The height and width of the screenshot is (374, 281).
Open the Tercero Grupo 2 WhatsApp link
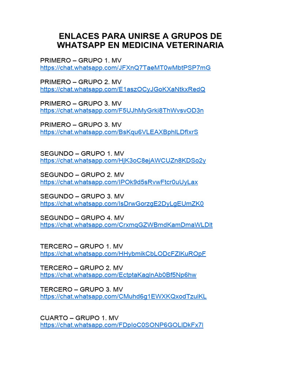(x=118, y=275)
